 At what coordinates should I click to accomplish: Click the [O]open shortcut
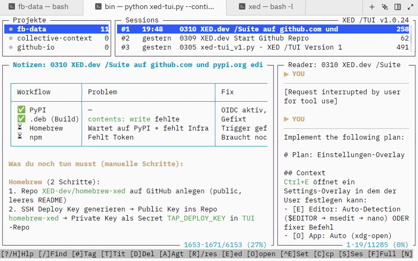261,254
